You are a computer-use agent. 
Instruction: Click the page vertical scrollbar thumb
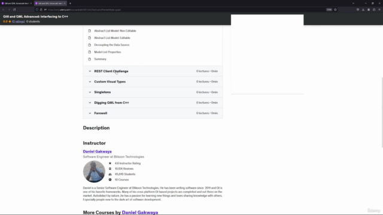point(382,112)
